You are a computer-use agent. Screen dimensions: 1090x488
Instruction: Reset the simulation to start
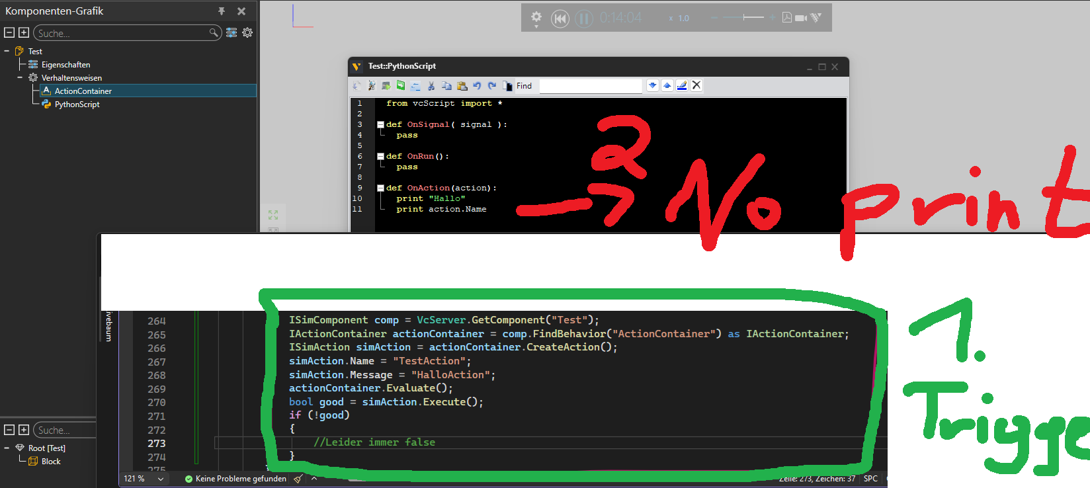pos(560,19)
